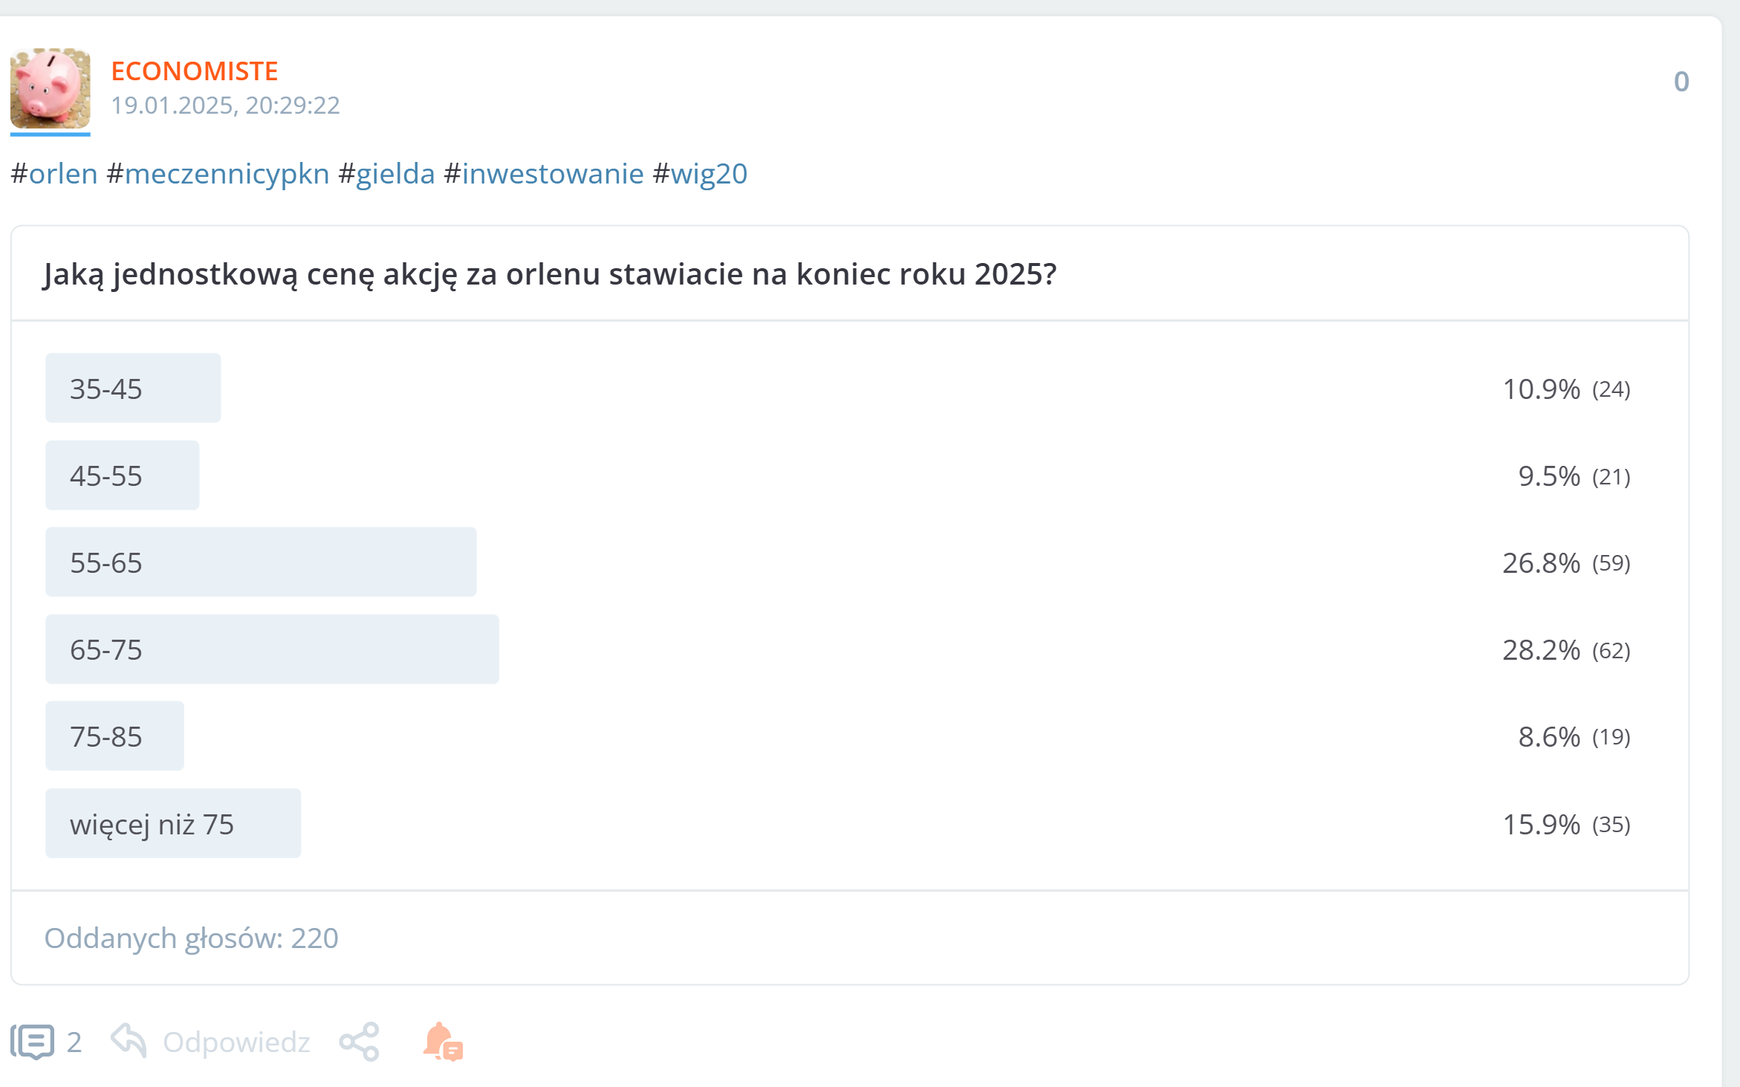Click the reply arrow icon

(129, 1039)
